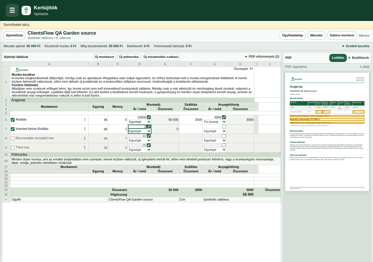The image size is (373, 262).
Task: Click the plus icon next to Ügyfél
Action: [x=6, y=199]
